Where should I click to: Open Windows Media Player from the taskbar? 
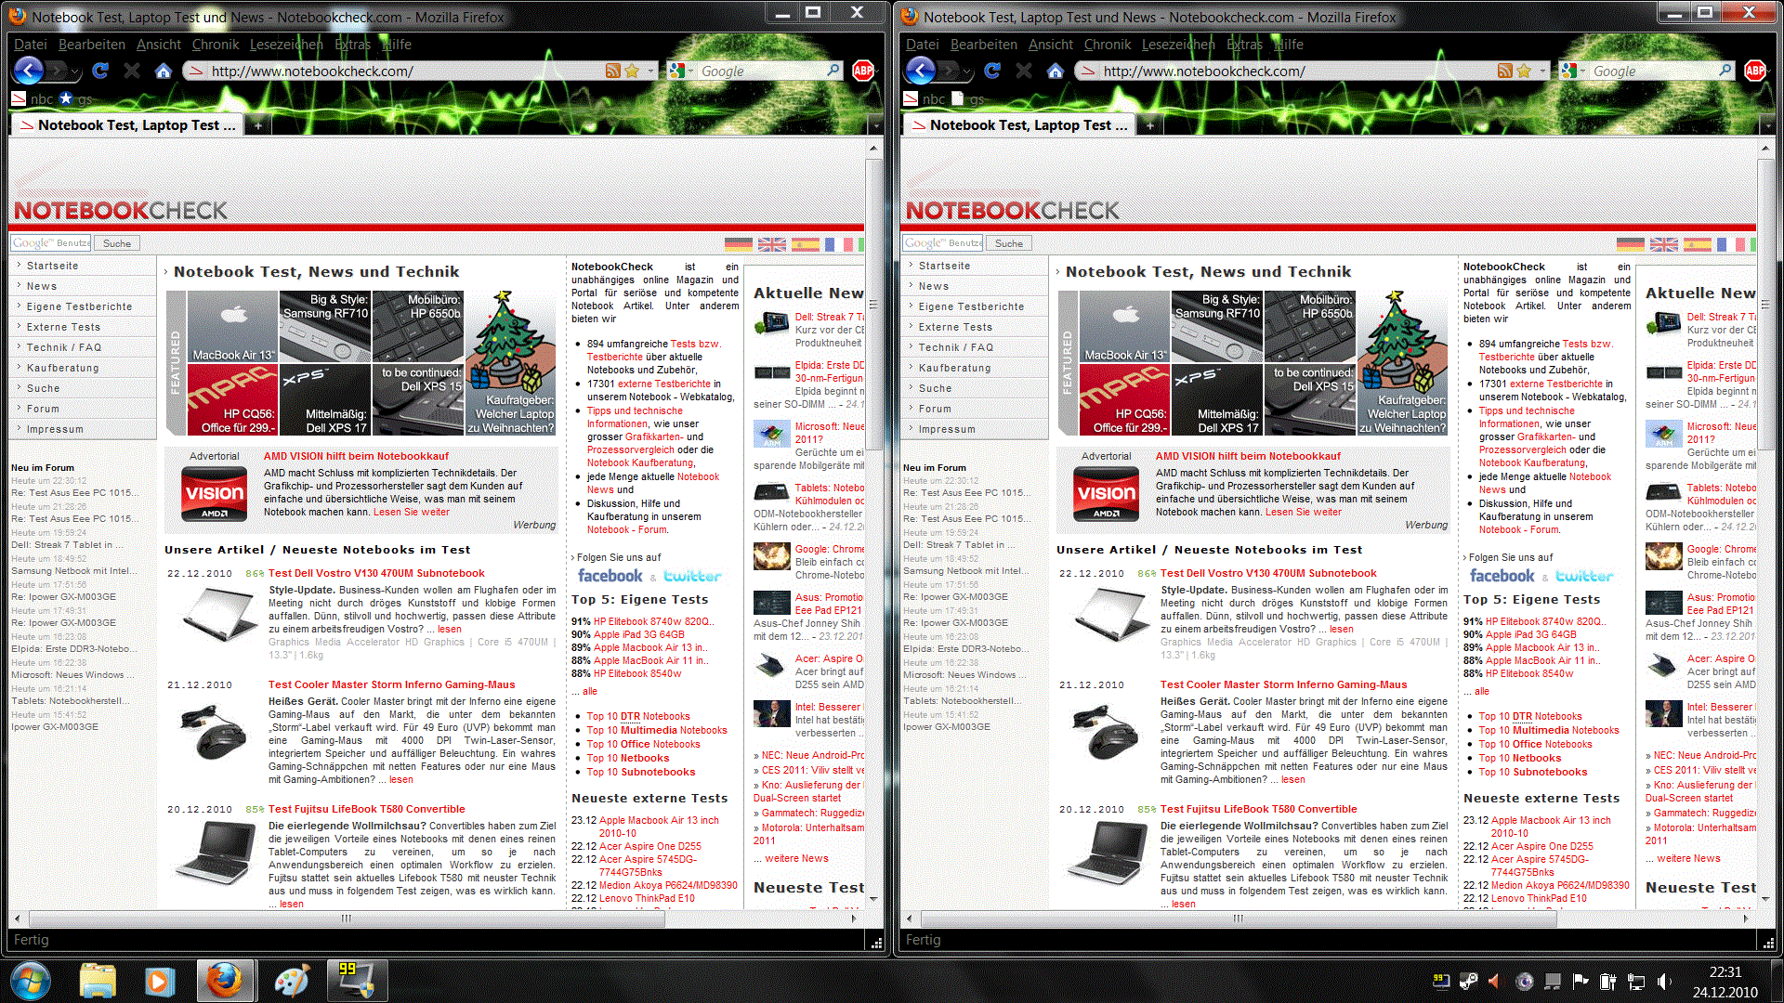159,981
